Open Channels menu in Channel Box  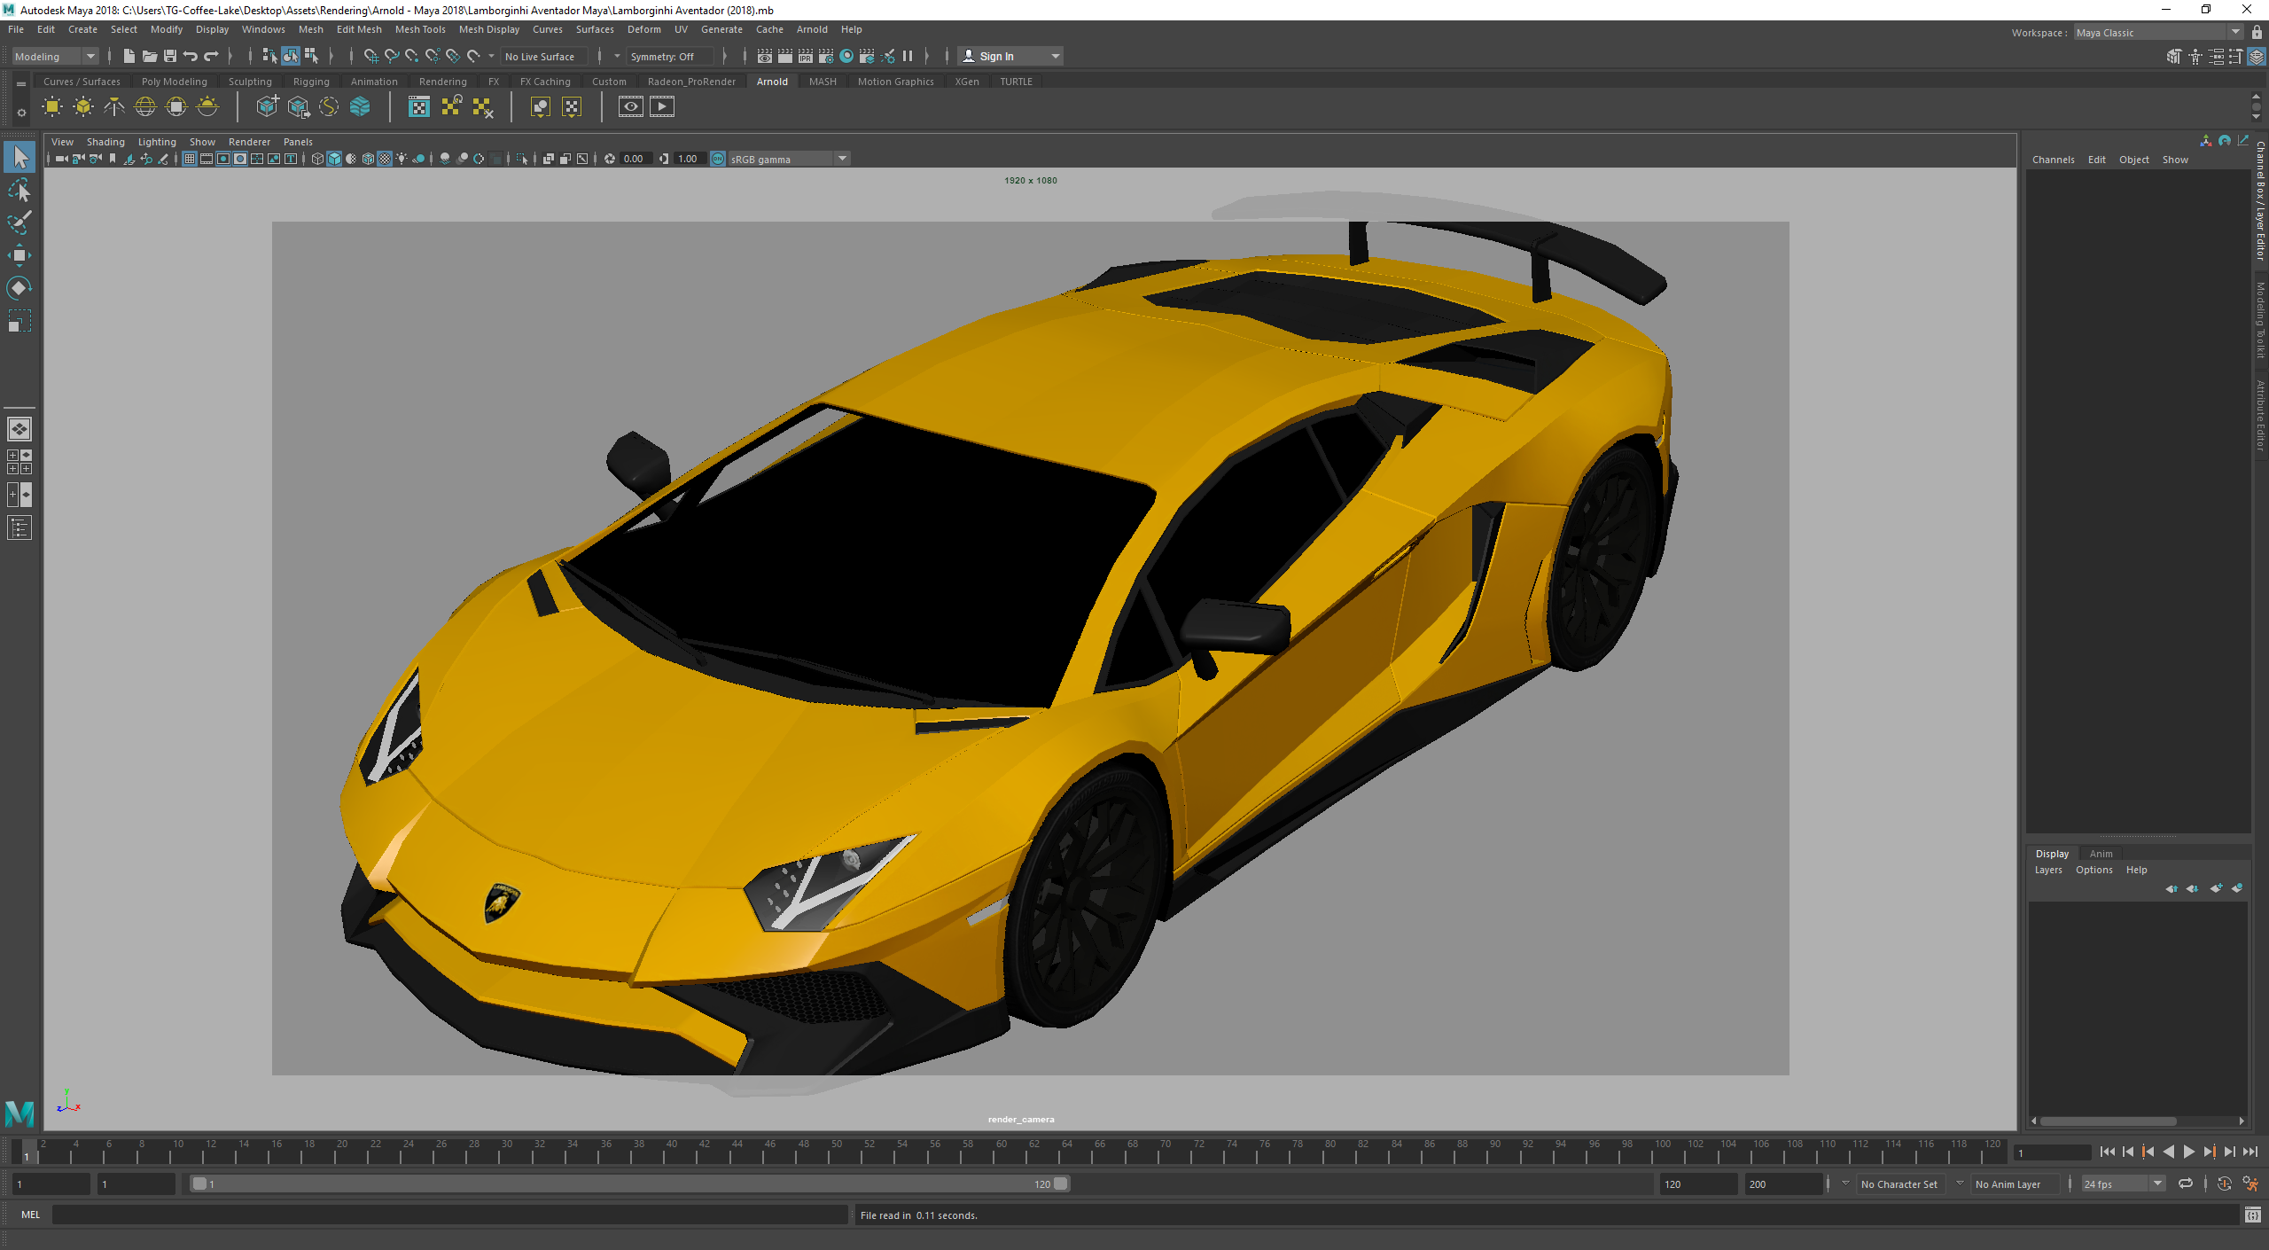coord(2053,160)
